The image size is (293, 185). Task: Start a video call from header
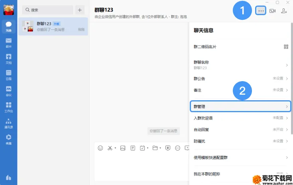point(272,11)
